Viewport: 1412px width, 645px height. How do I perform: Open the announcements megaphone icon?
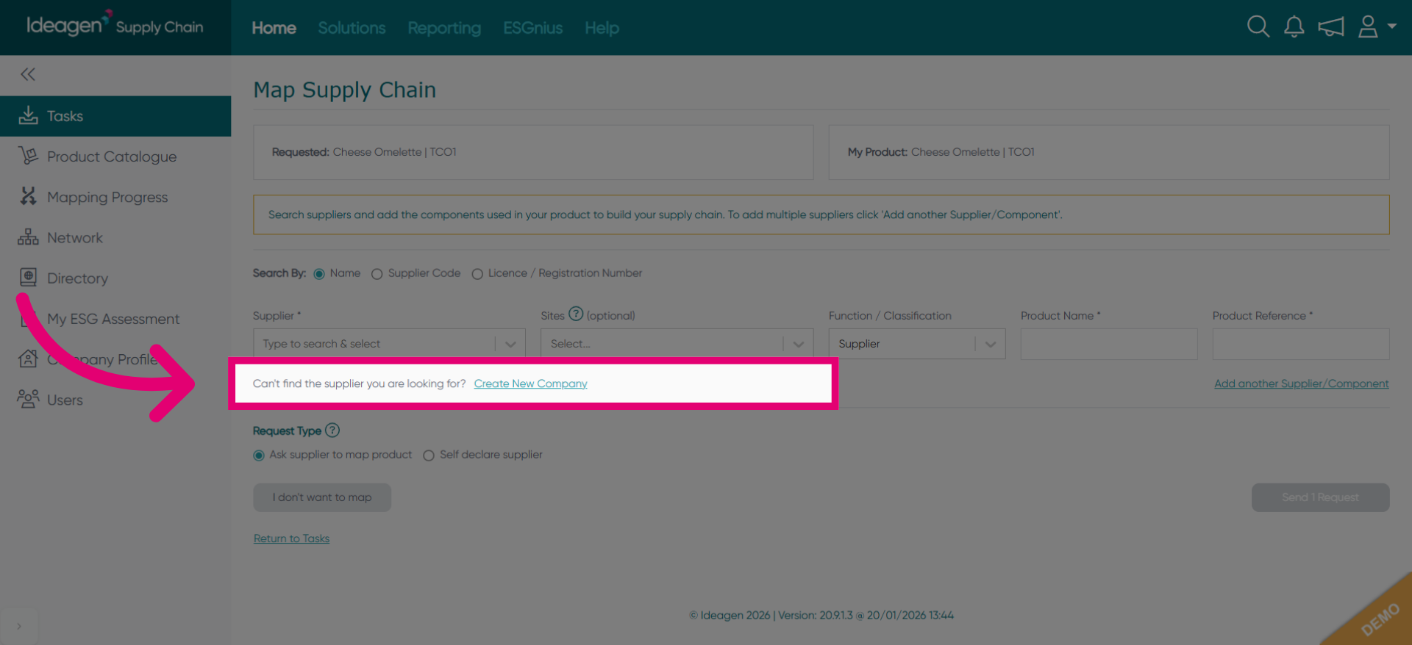click(x=1331, y=27)
